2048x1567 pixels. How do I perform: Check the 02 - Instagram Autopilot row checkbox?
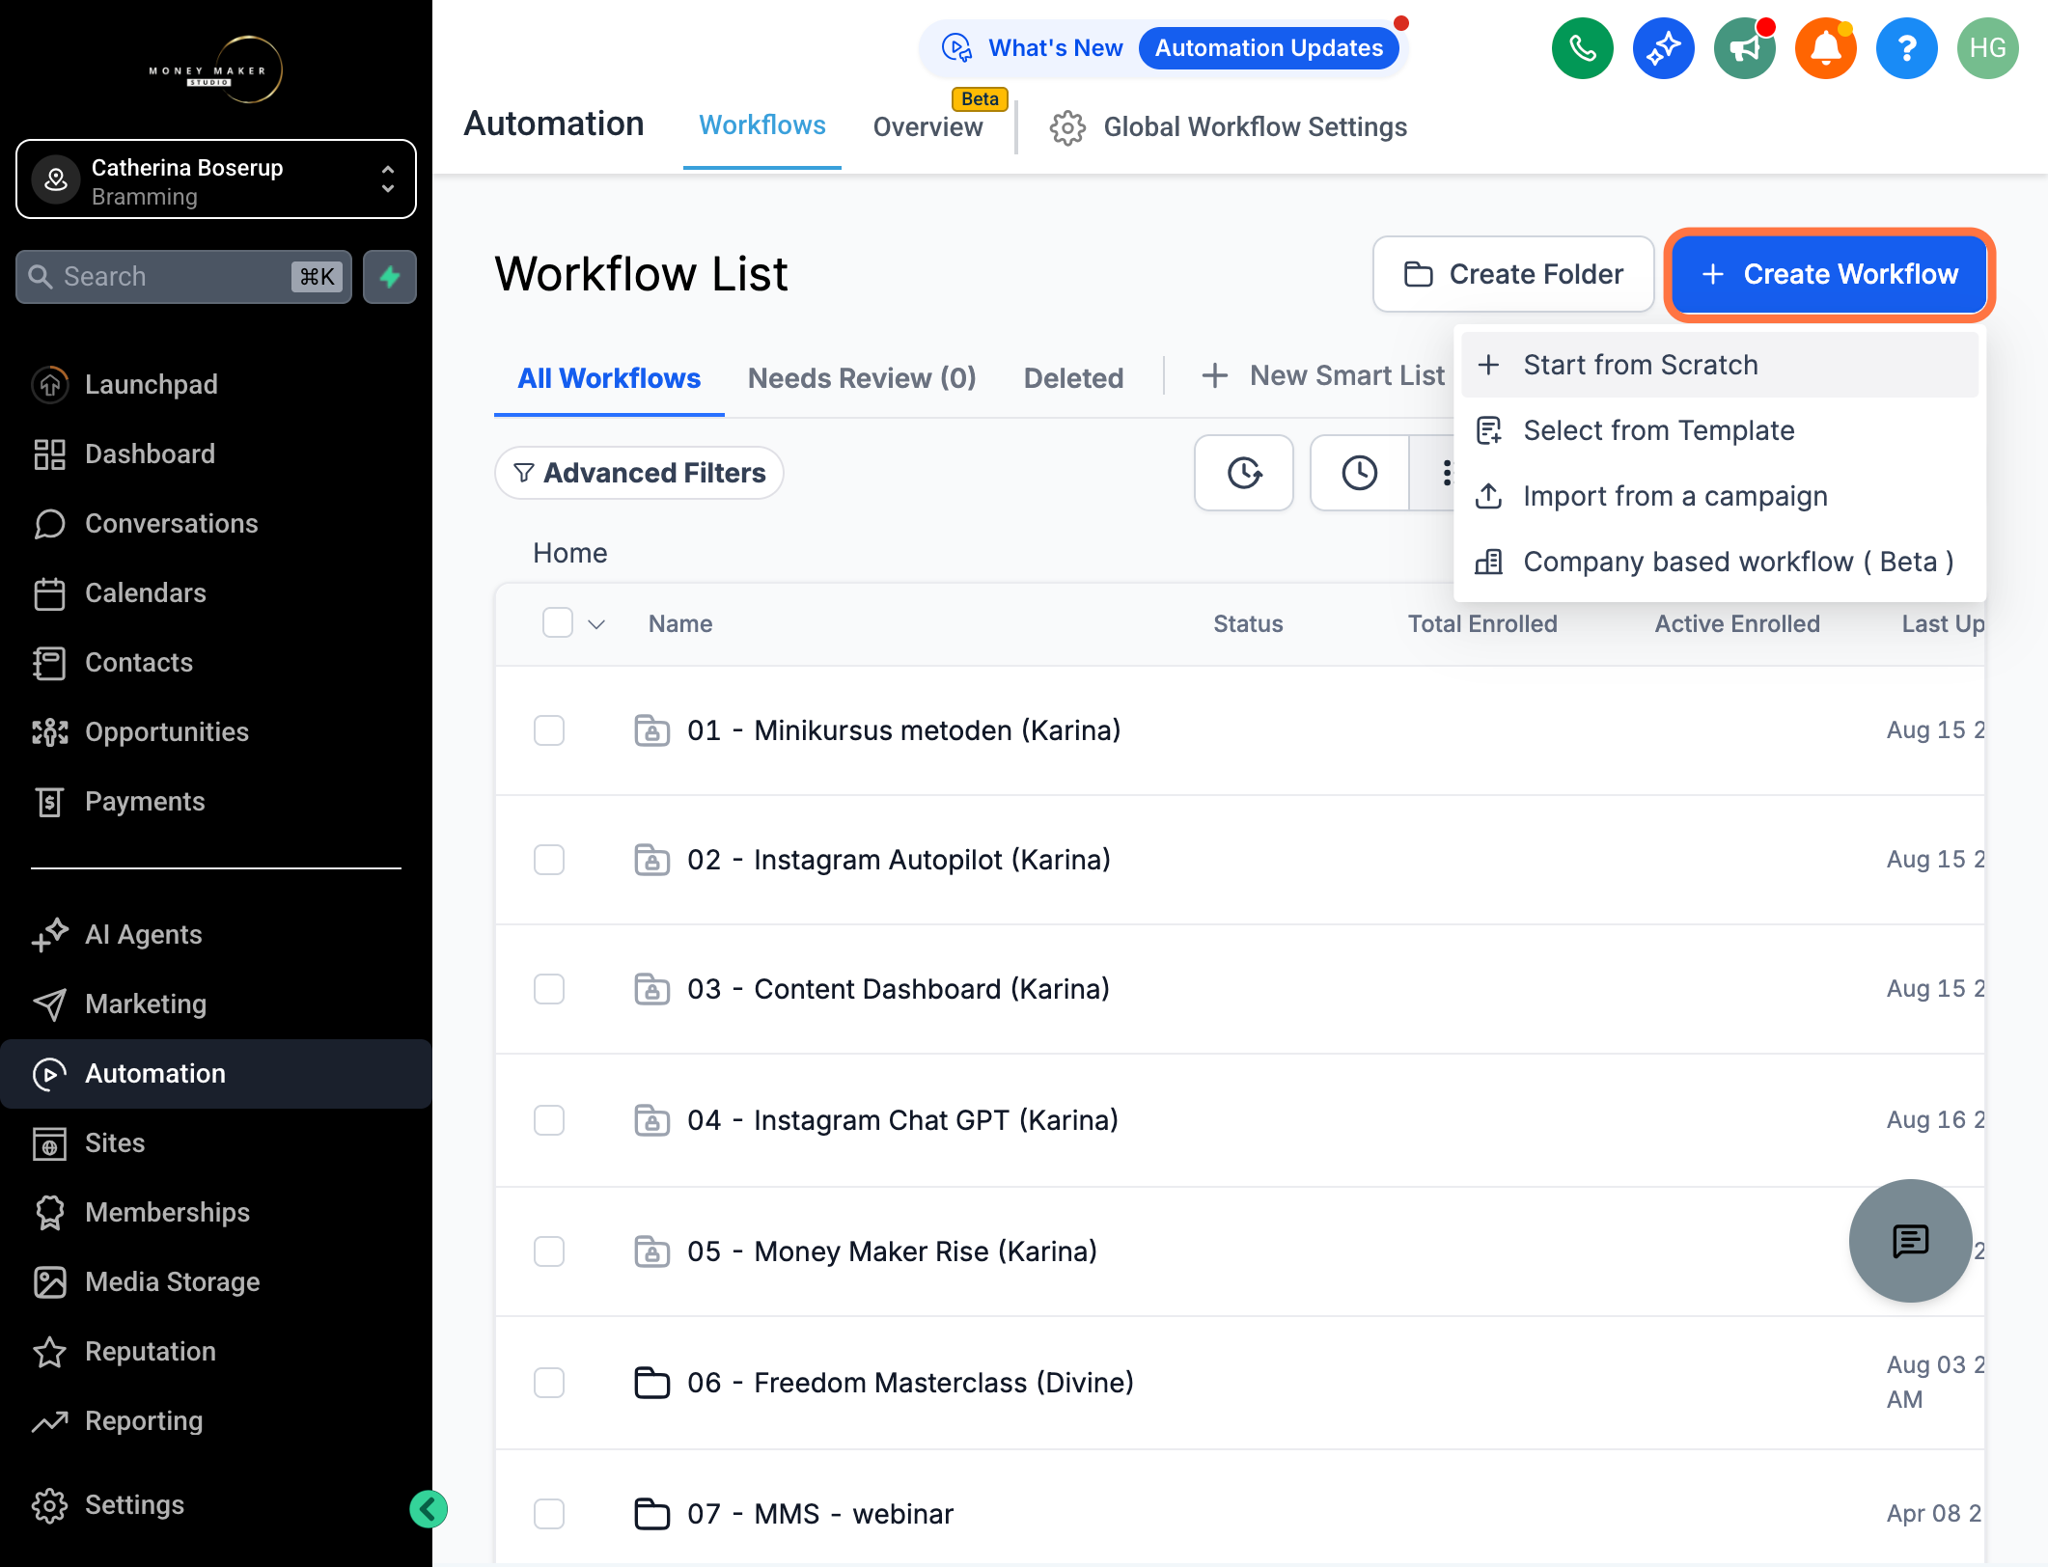coord(549,860)
